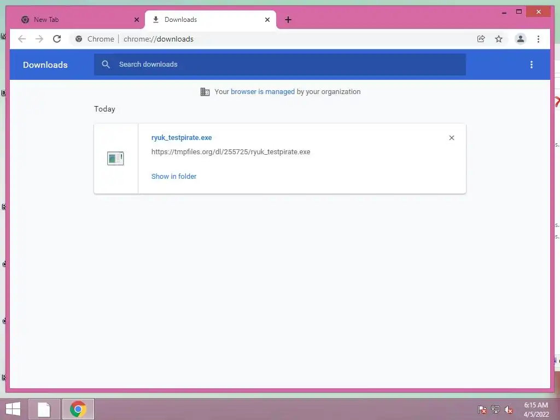The height and width of the screenshot is (420, 560).
Task: Go back to previous page
Action: coord(22,39)
